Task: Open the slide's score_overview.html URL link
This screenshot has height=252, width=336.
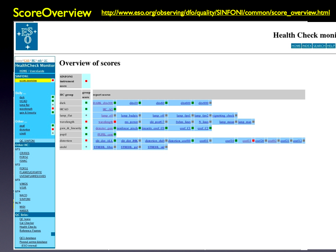Action: pyautogui.click(x=216, y=13)
